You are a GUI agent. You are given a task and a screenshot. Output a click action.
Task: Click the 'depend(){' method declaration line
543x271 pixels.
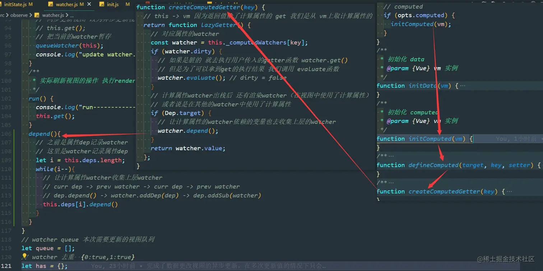(45, 134)
